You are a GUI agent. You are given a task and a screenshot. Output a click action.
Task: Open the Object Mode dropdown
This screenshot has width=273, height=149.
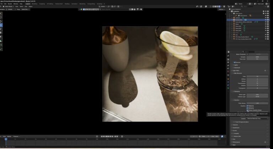[8, 6]
